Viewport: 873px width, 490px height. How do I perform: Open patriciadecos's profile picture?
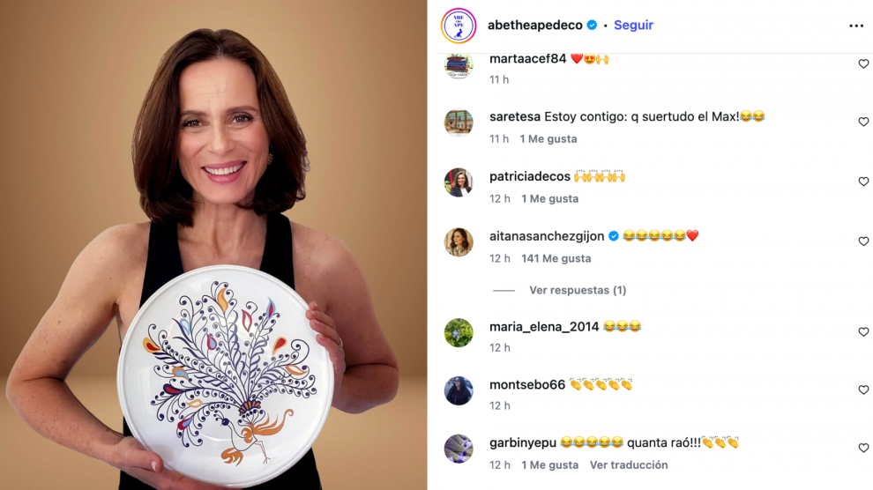pyautogui.click(x=459, y=182)
